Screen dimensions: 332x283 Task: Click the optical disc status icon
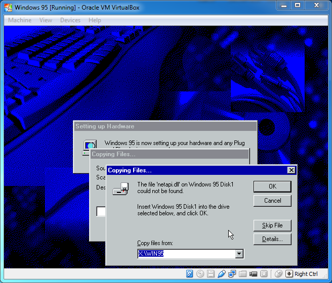[x=200, y=274]
